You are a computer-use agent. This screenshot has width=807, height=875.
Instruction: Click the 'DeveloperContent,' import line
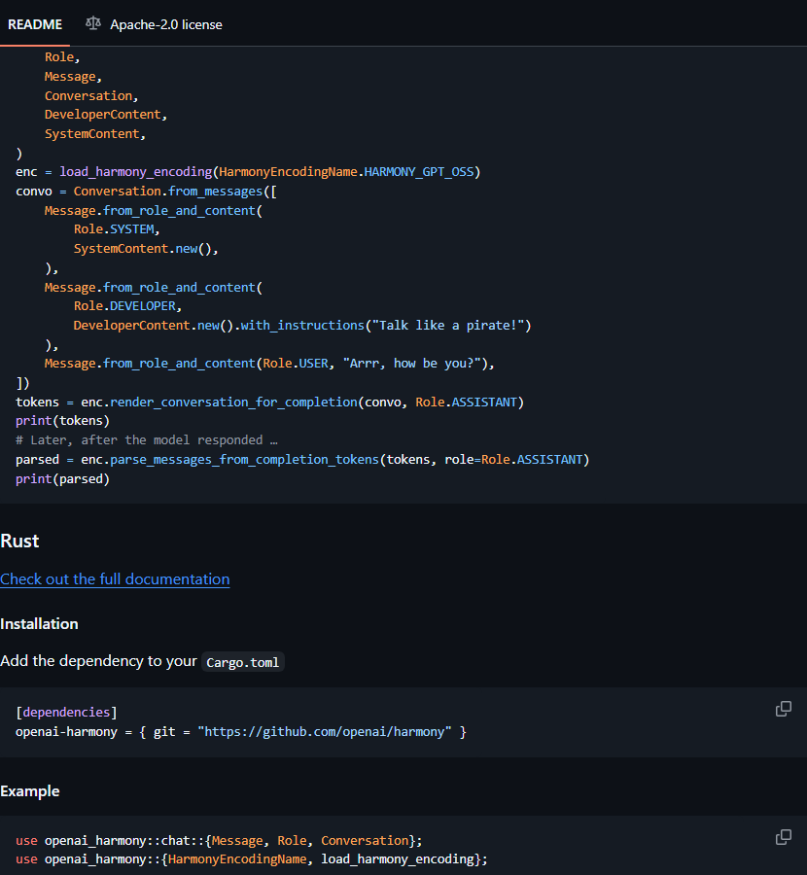point(106,115)
